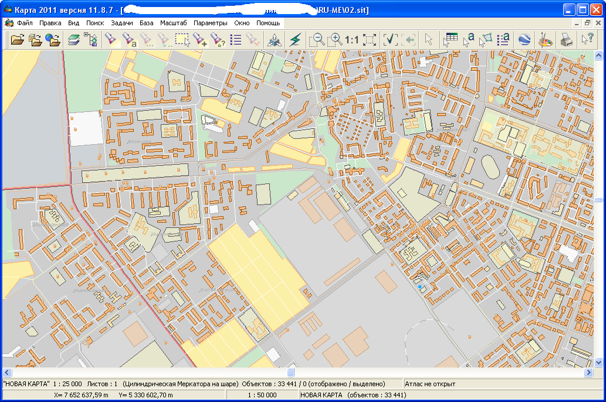The width and height of the screenshot is (606, 402).
Task: Open the Параметры menu
Action: click(x=210, y=23)
